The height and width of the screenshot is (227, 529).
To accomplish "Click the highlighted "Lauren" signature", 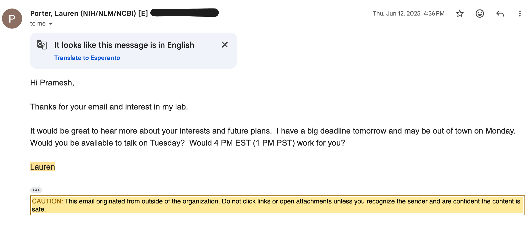I will [43, 167].
